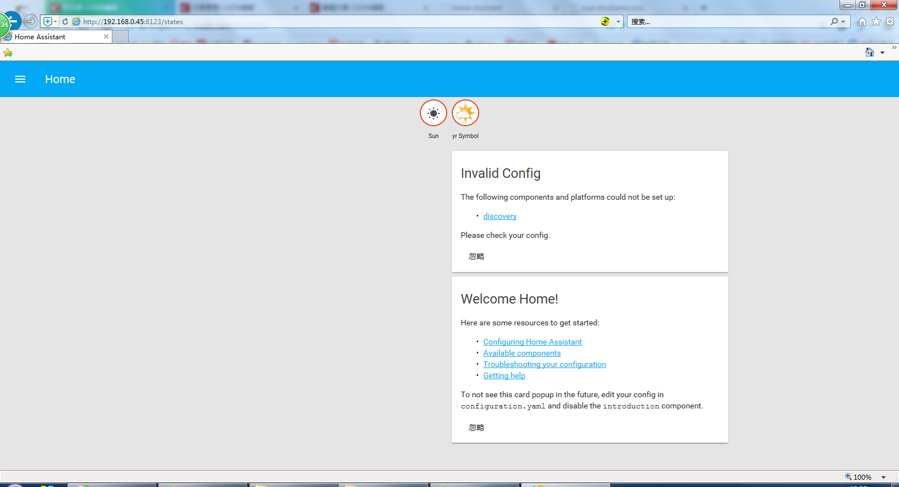Open Favorites with the star icon
Viewport: 899px width, 487px height.
coord(876,21)
